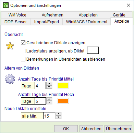Viewport: 134px width, 133px height.
Task: Click the Neue Diktate ermitteln heading
Action: pos(25,109)
